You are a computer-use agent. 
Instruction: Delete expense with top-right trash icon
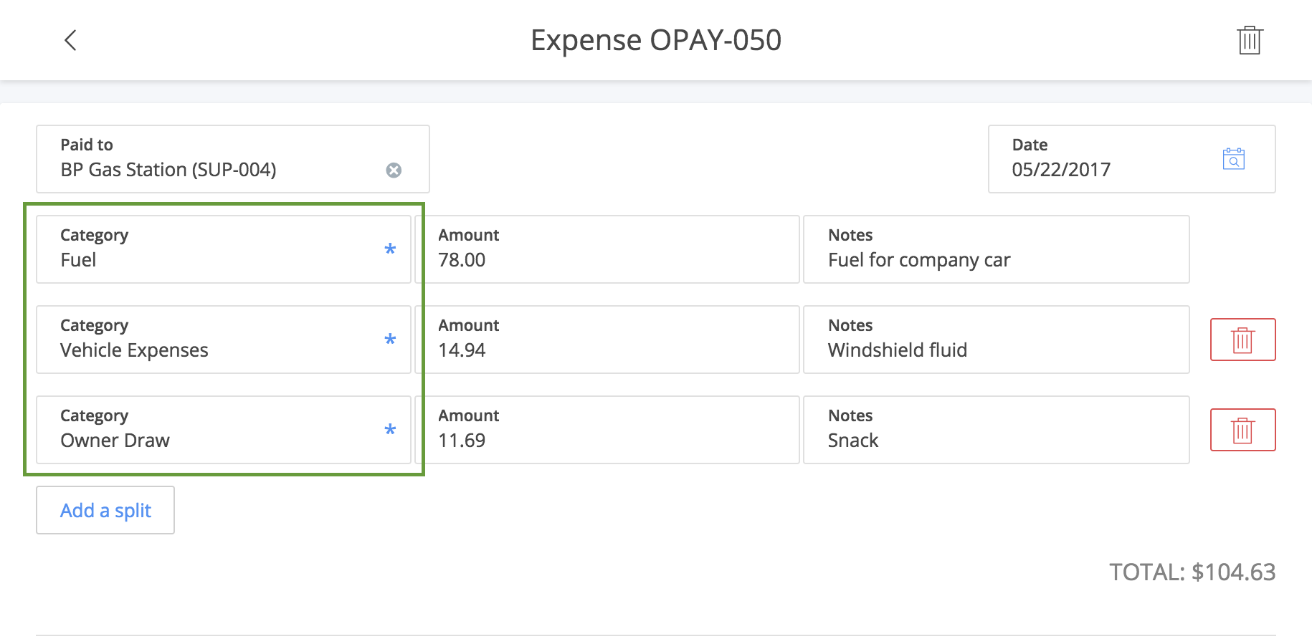point(1250,40)
